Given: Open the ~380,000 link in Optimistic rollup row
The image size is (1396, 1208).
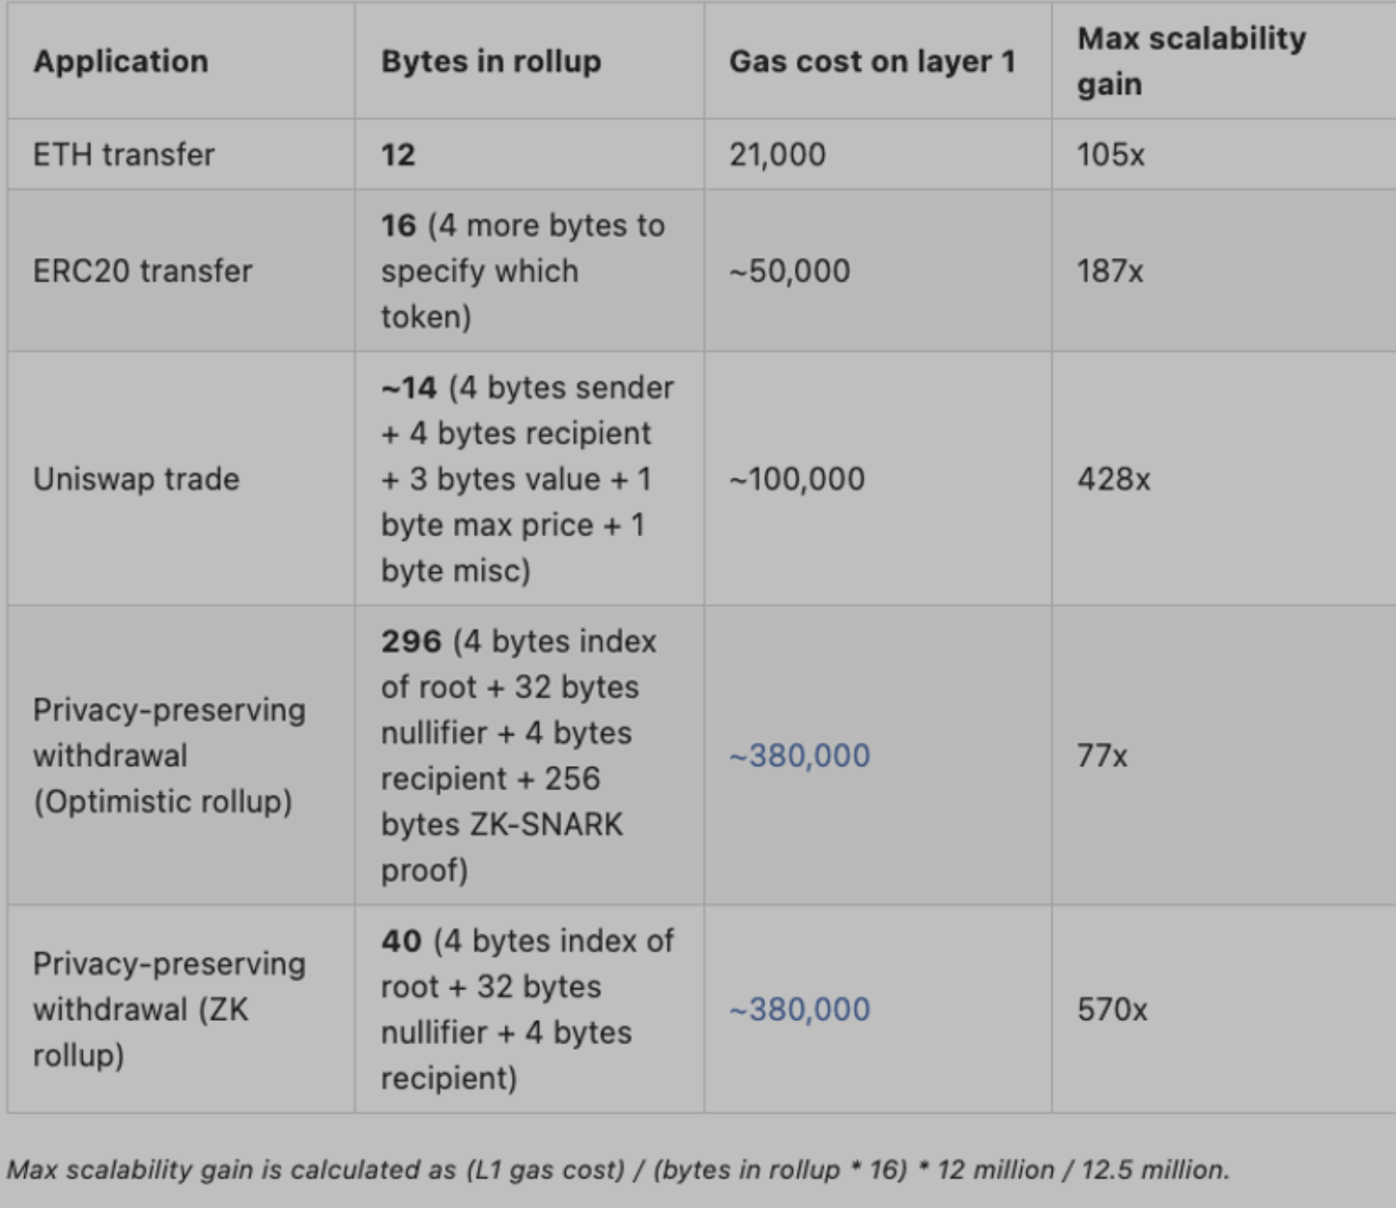Looking at the screenshot, I should [799, 756].
